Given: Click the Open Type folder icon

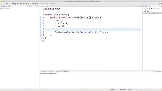Looking at the screenshot, I should pyautogui.click(x=28, y=4).
